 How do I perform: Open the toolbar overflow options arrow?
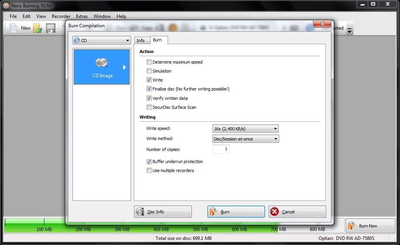[x=350, y=31]
